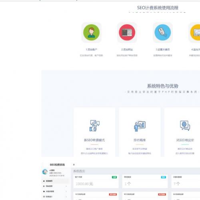Click the 系统首页 dashboard page title
The width and height of the screenshot is (200, 200).
[79, 171]
